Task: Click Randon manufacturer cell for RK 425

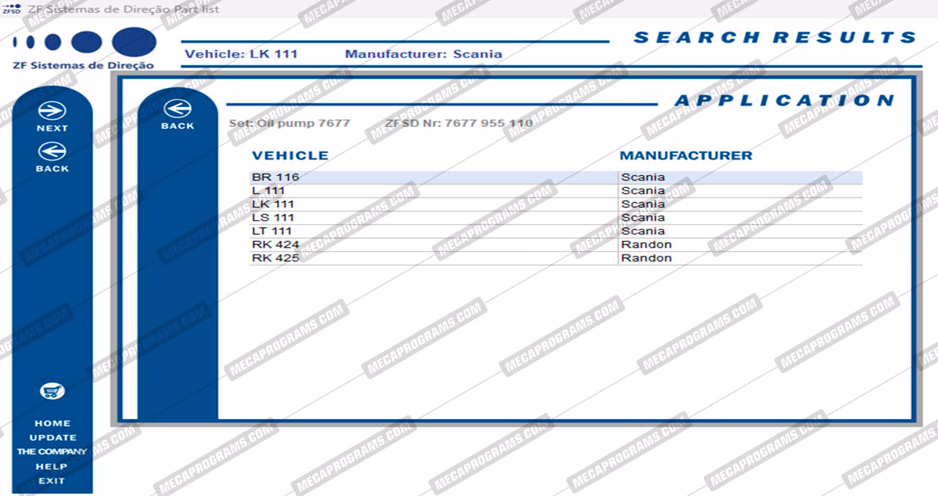Action: (x=740, y=259)
